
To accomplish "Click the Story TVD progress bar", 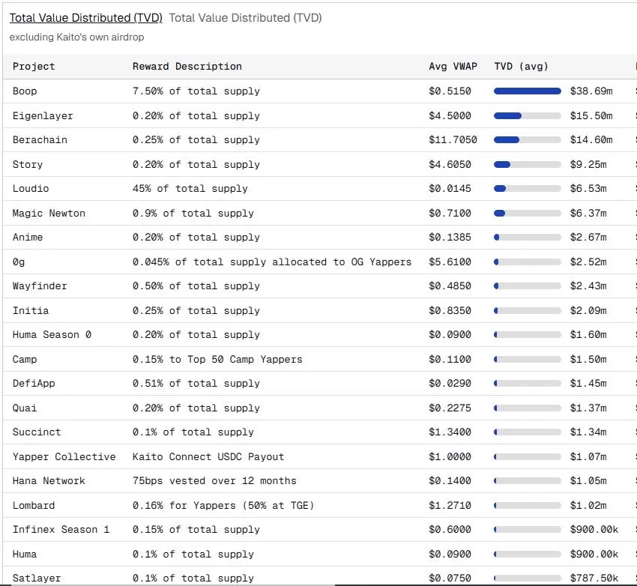I will pyautogui.click(x=528, y=165).
